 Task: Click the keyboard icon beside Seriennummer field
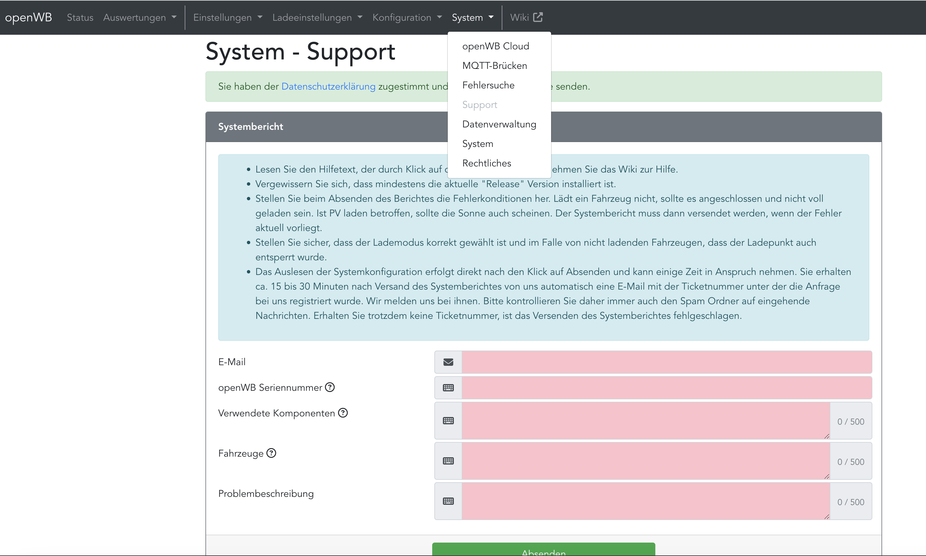pos(448,387)
